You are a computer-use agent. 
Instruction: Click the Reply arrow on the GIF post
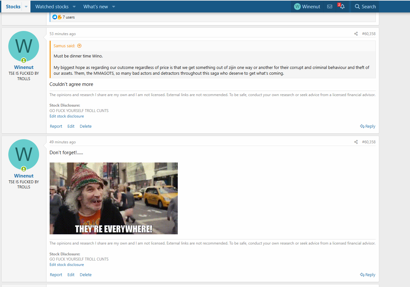coord(367,275)
